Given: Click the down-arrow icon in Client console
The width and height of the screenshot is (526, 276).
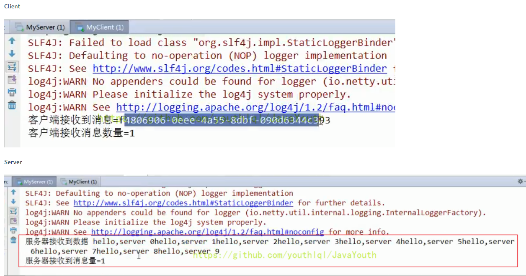Looking at the screenshot, I should [x=12, y=53].
